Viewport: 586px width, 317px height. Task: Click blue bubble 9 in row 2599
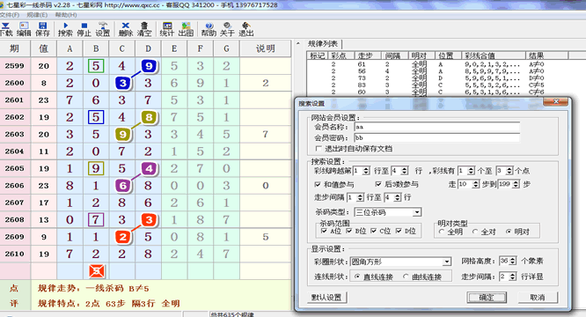click(x=149, y=66)
